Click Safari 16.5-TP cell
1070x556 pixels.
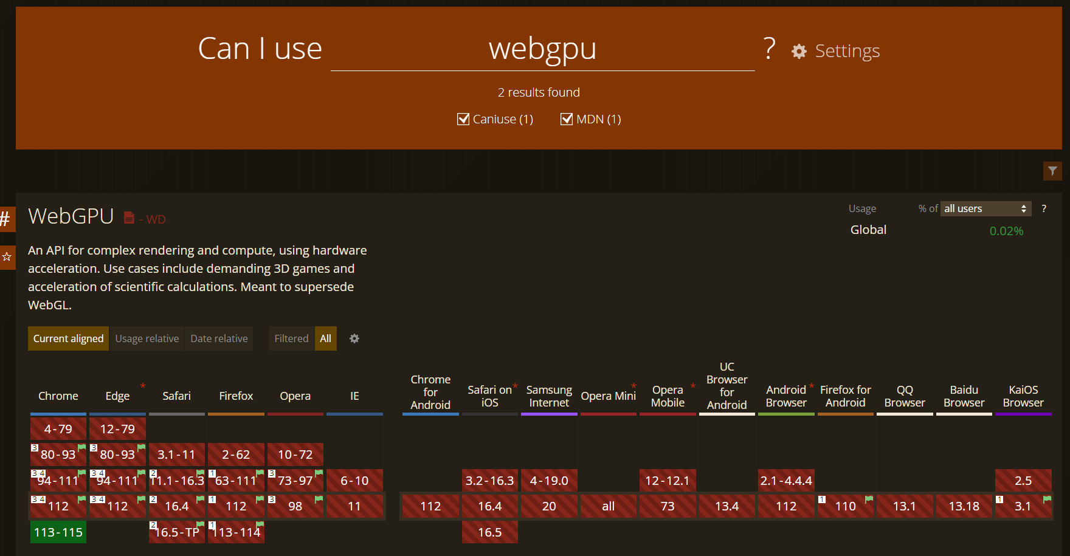[x=177, y=532]
